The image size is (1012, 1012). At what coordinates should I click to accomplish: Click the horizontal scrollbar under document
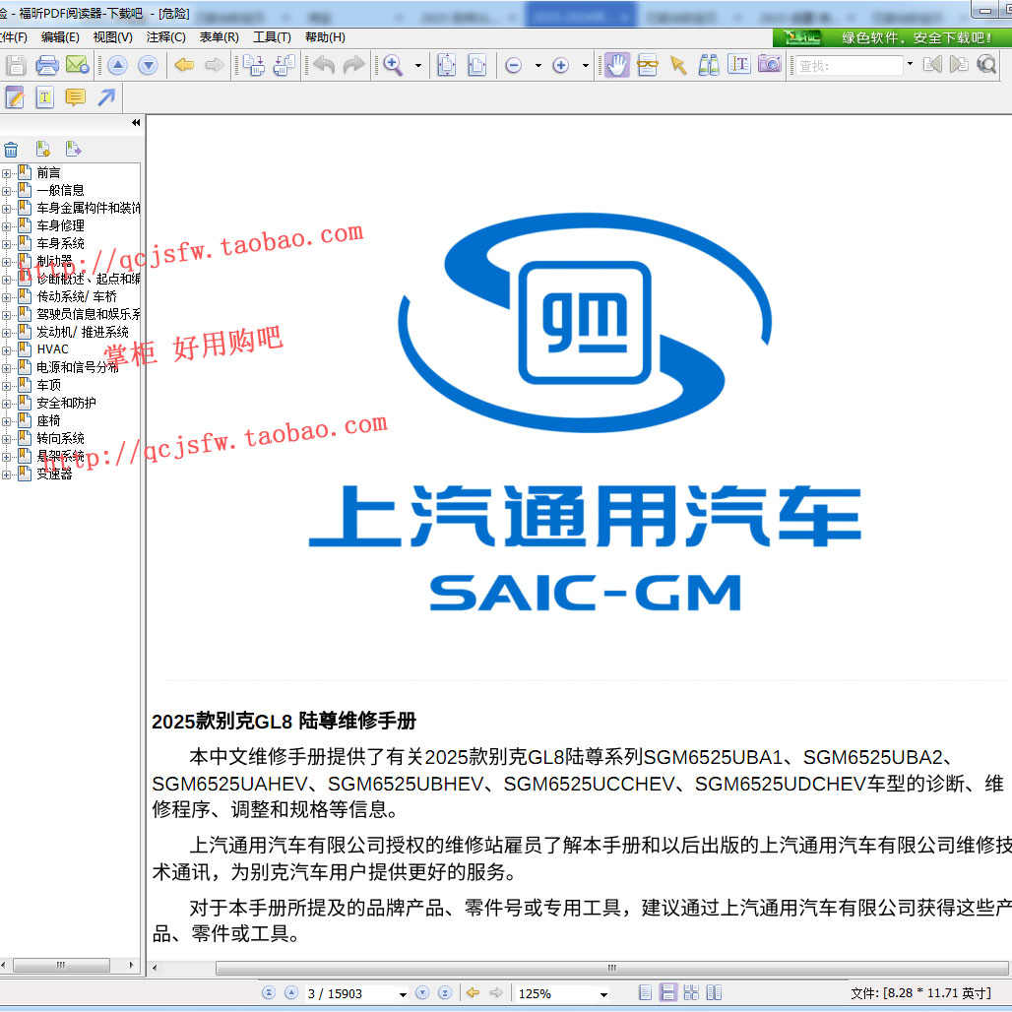coord(611,968)
